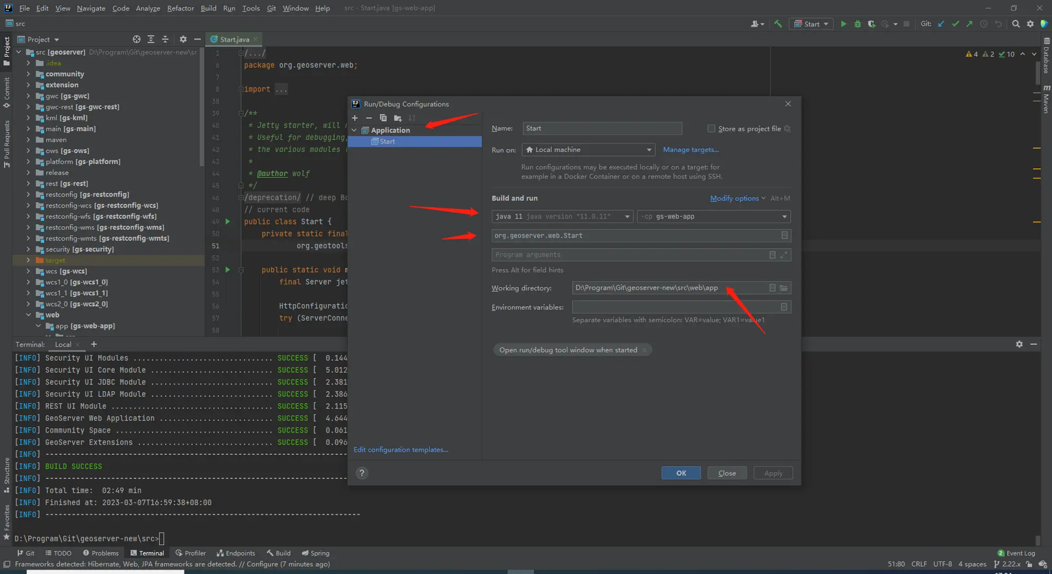Click the Environment variables field
The image size is (1052, 574).
(x=681, y=307)
